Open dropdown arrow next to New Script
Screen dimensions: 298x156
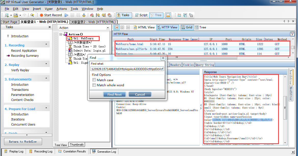pos(11,15)
